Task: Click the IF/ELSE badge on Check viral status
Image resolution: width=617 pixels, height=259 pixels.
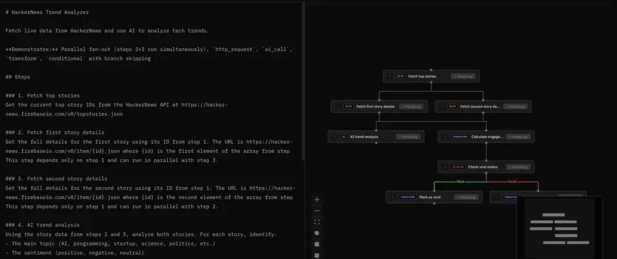Action: 458,167
